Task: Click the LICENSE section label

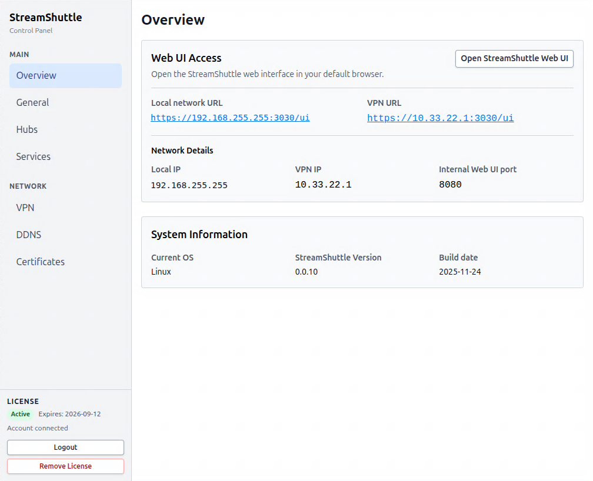Action: pos(23,401)
